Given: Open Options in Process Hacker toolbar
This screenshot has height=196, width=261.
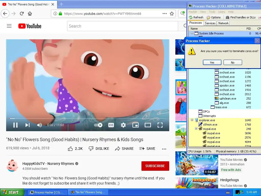Looking at the screenshot, I should tap(213, 17).
